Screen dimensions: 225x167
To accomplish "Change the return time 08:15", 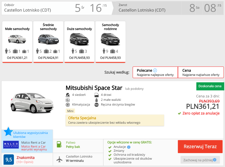I will click(213, 8).
